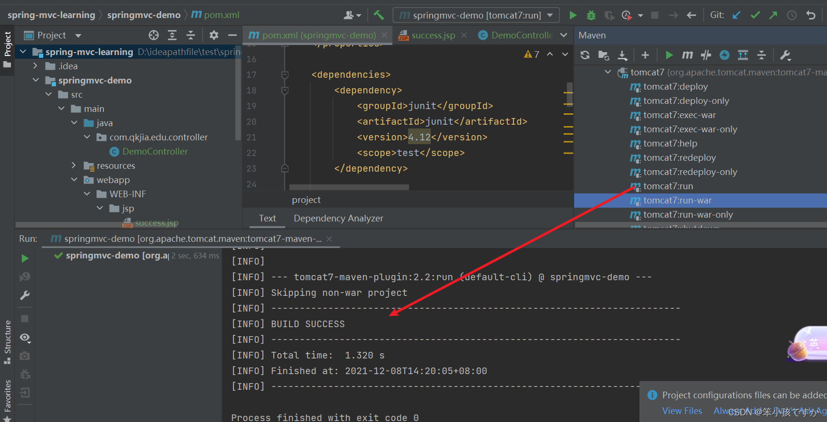Screen dimensions: 827x422
Task: Click View Files link in notification
Action: coord(682,411)
